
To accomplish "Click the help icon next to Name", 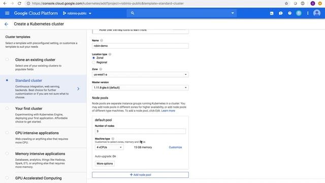I will [x=102, y=41].
